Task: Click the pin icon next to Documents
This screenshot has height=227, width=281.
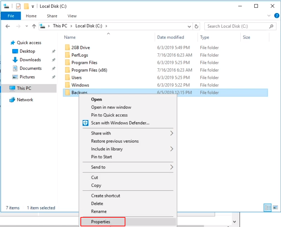Action: [x=54, y=68]
